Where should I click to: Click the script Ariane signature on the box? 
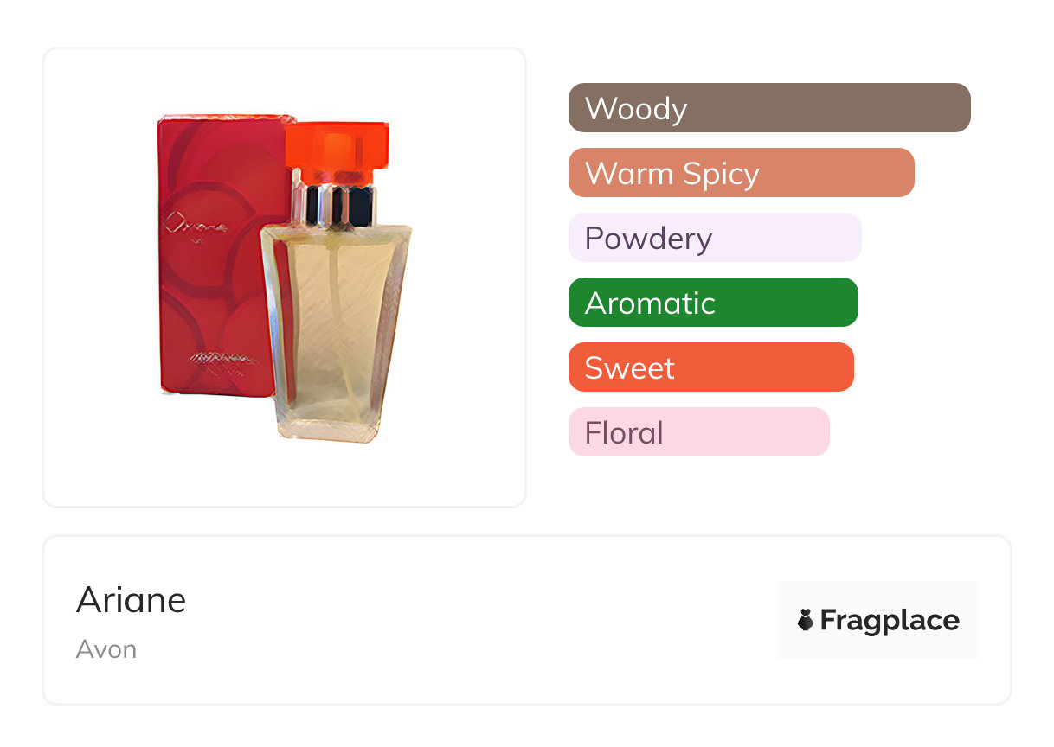coord(196,227)
